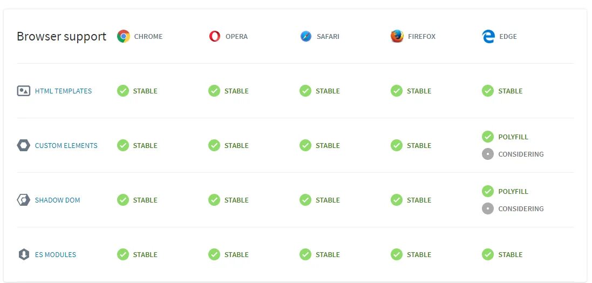The width and height of the screenshot is (592, 283).
Task: Click Firefox's ES Modules STABLE checkmark
Action: [397, 254]
